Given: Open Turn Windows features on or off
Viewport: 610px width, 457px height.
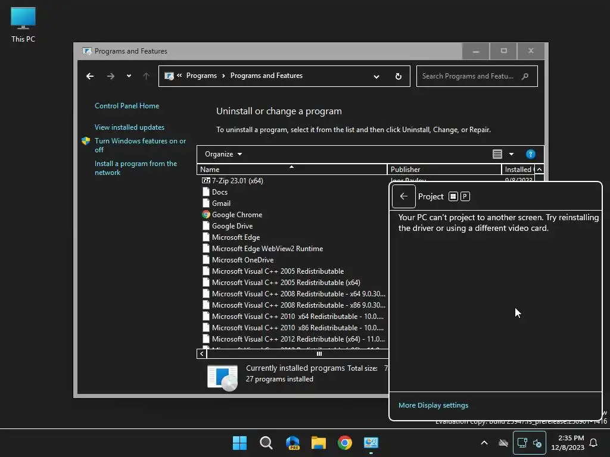Looking at the screenshot, I should pyautogui.click(x=140, y=145).
